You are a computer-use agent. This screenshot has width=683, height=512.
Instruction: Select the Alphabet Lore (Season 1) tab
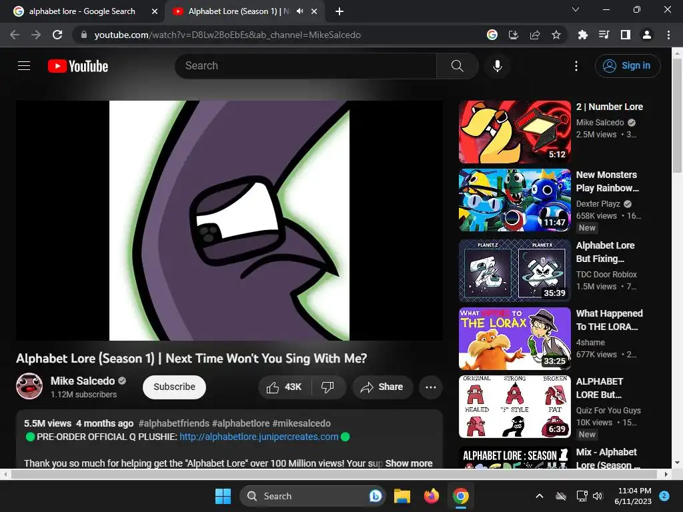pyautogui.click(x=239, y=11)
